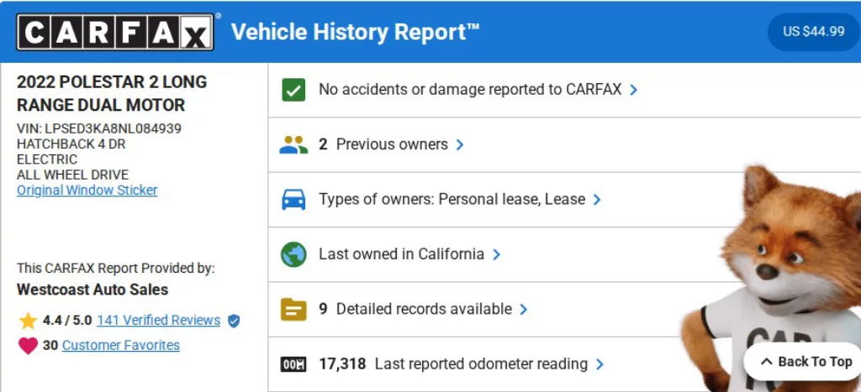861x392 pixels.
Task: Click the blue car owner-type icon
Action: (x=293, y=200)
